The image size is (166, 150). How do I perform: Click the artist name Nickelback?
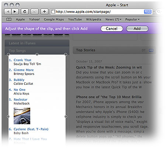pyautogui.click(x=21, y=104)
